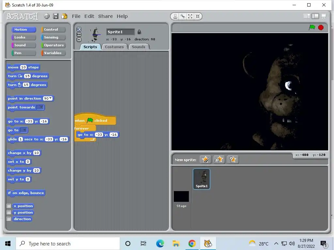334x250 pixels.
Task: Click the taskbar search box
Action: click(x=68, y=243)
